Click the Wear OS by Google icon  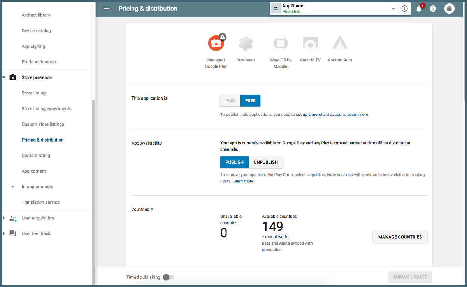pos(281,43)
